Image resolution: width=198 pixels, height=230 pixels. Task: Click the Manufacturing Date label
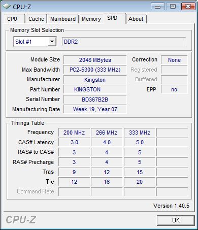click(36, 109)
